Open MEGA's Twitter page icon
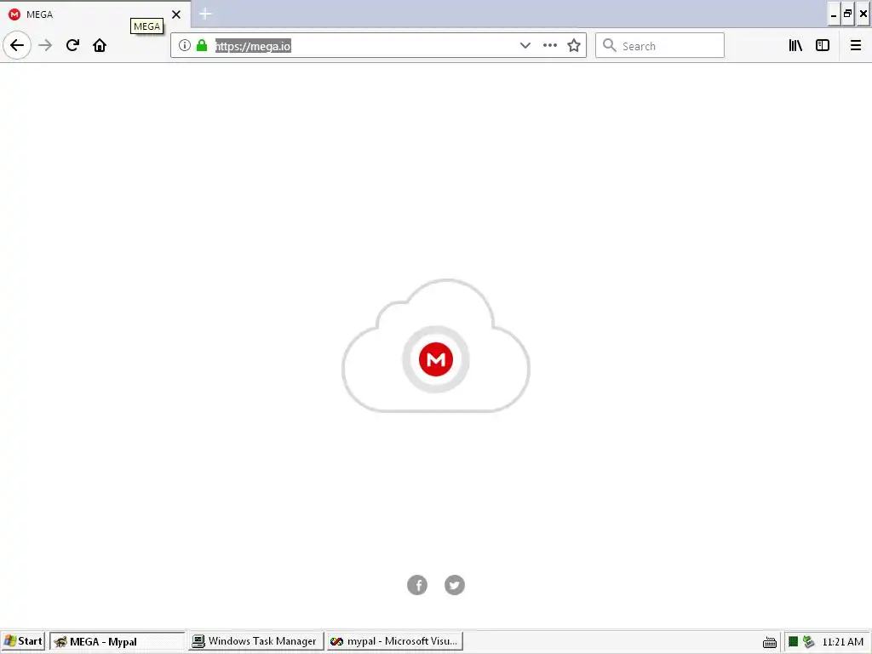Viewport: 872px width, 654px height. (455, 585)
